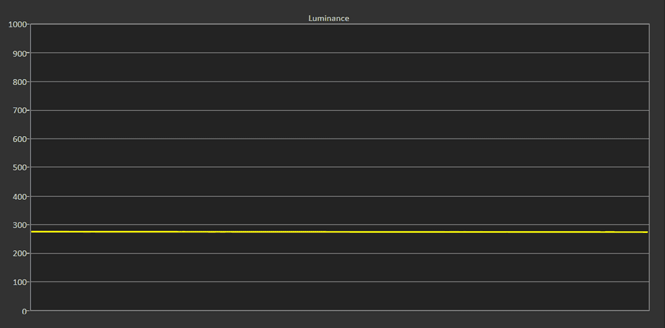
Task: Click the 0 label at the axis origin
Action: coord(25,311)
